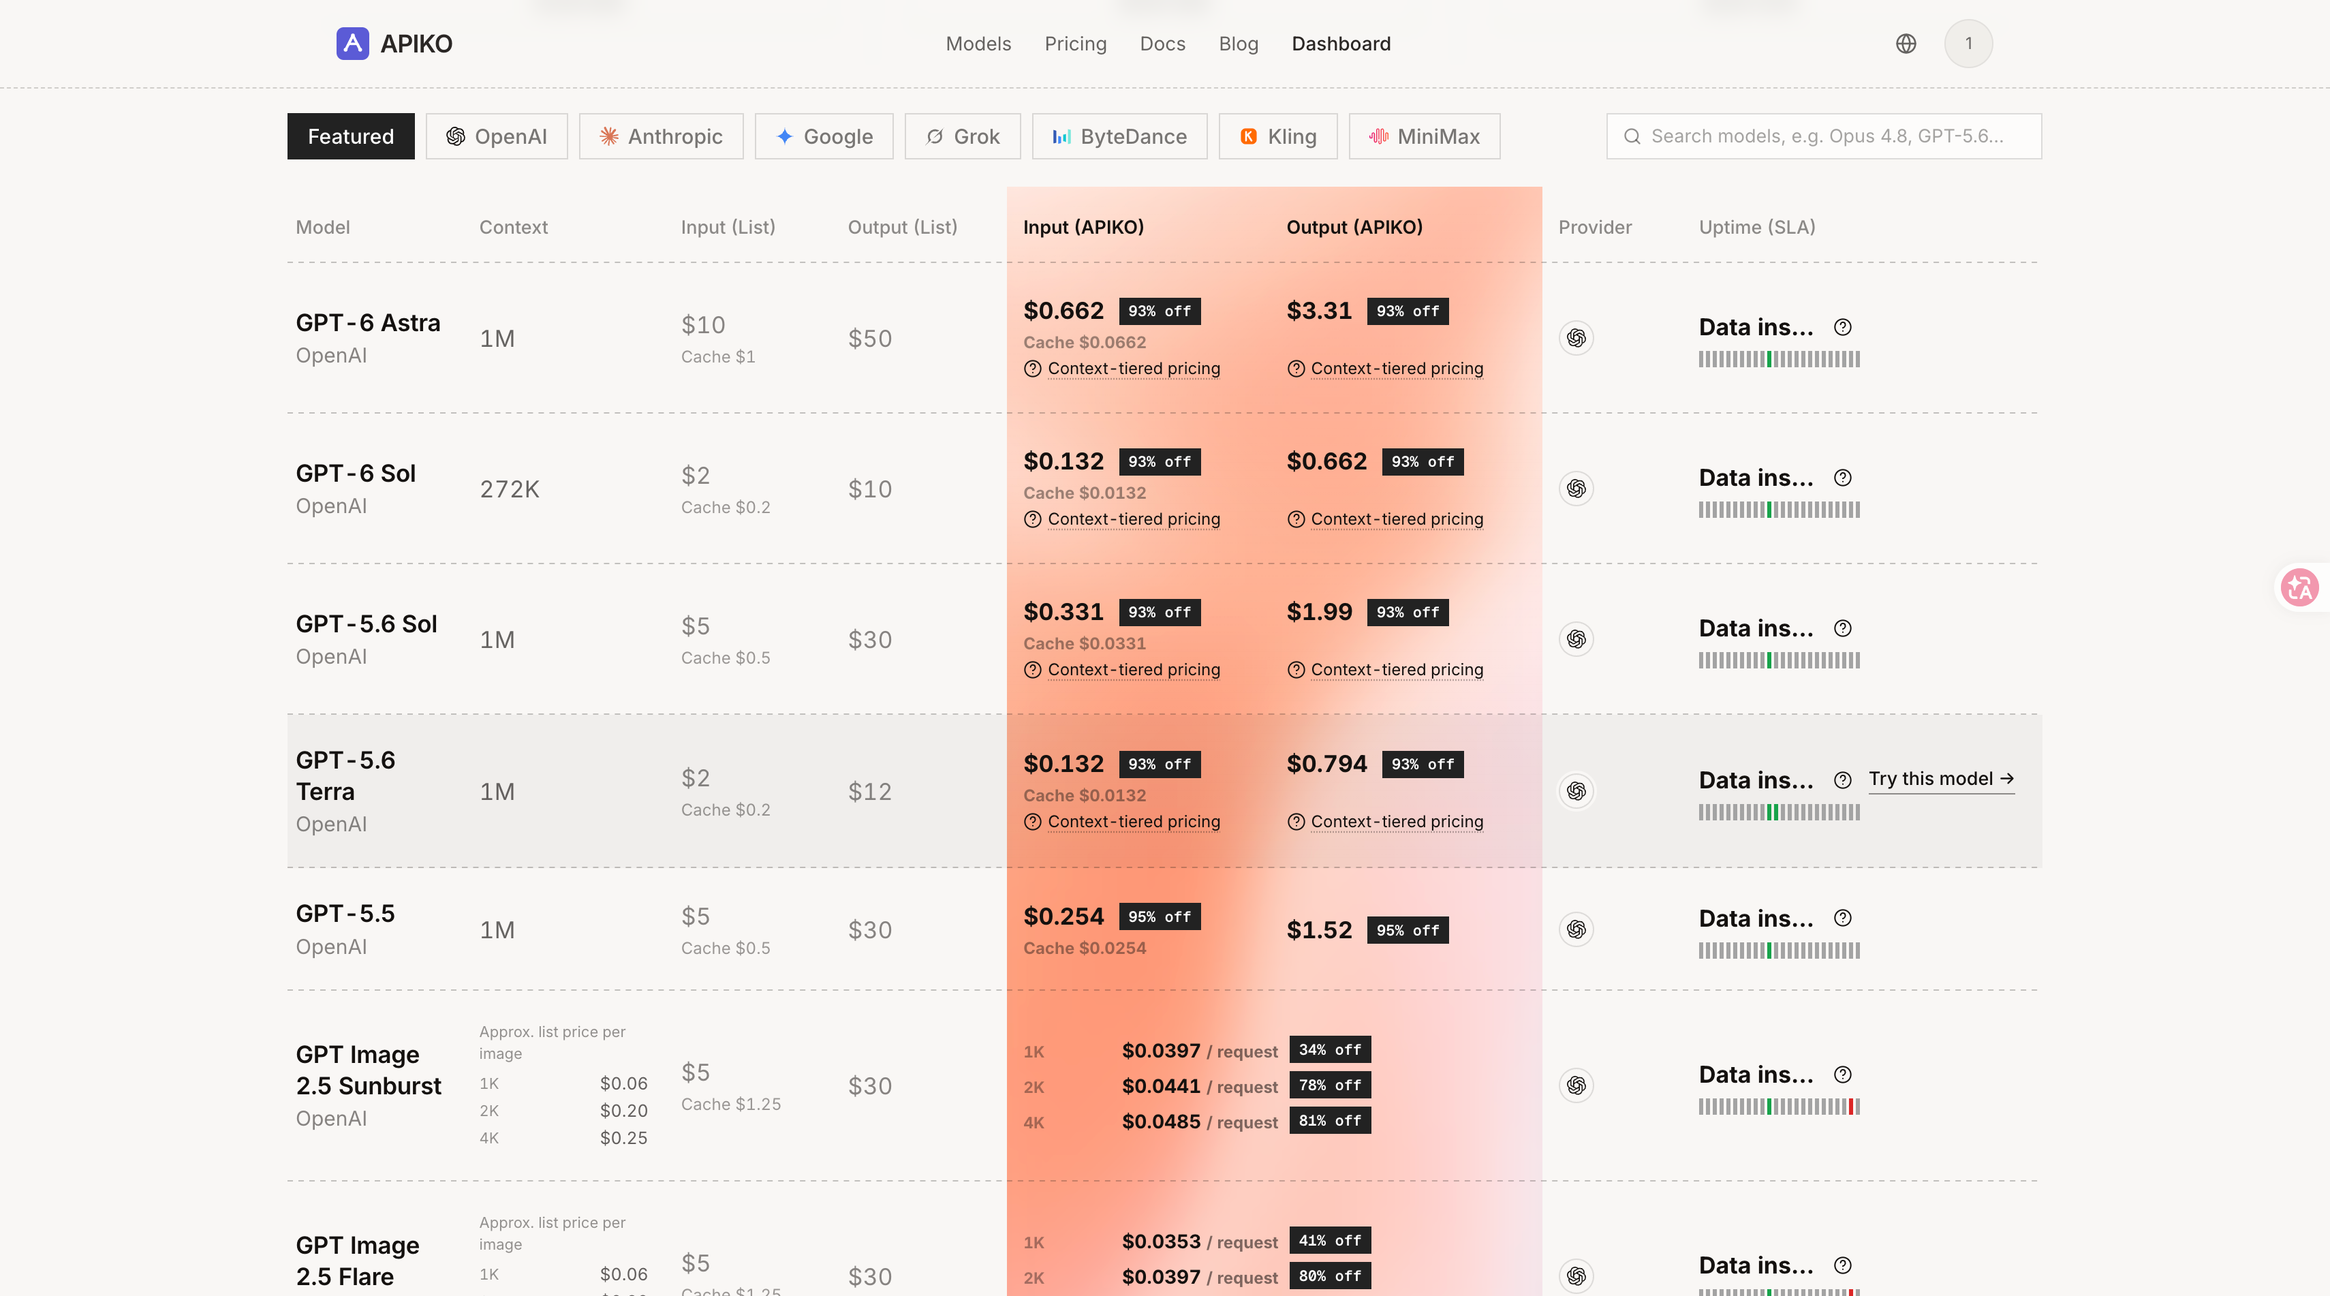Click the Cache $0.0662 text
The image size is (2330, 1296).
(x=1085, y=343)
